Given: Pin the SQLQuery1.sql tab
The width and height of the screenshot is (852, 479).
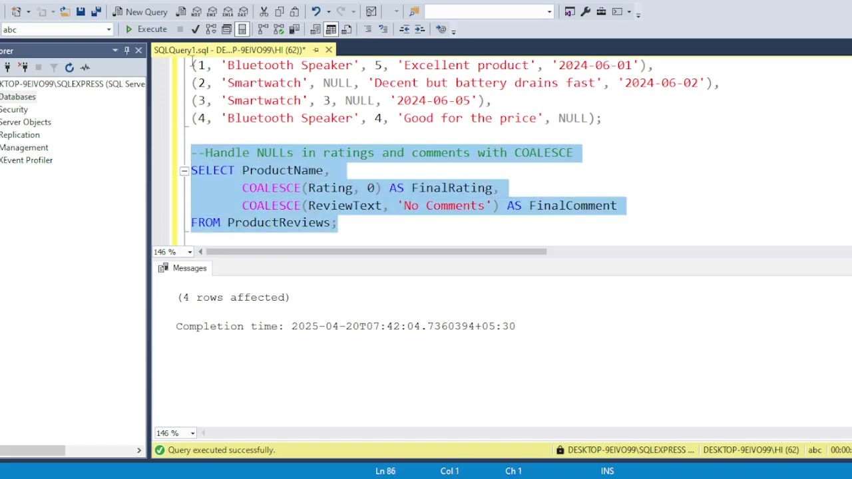Looking at the screenshot, I should (316, 50).
